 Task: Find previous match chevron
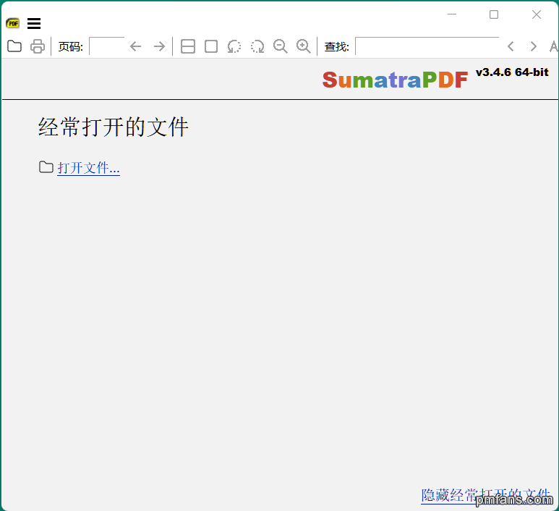511,46
